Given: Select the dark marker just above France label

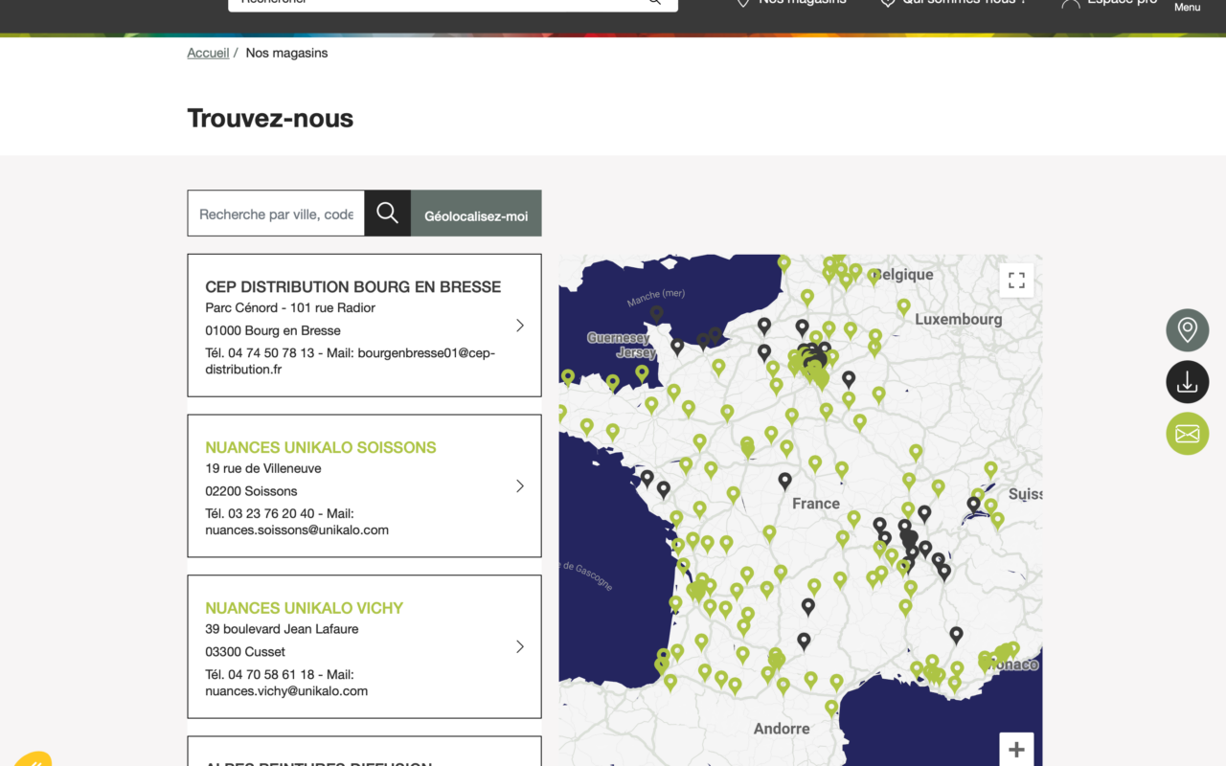Looking at the screenshot, I should 785,481.
